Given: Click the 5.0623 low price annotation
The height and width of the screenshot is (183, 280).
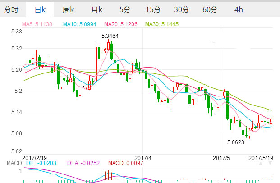Looking at the screenshot, I should point(236,142).
